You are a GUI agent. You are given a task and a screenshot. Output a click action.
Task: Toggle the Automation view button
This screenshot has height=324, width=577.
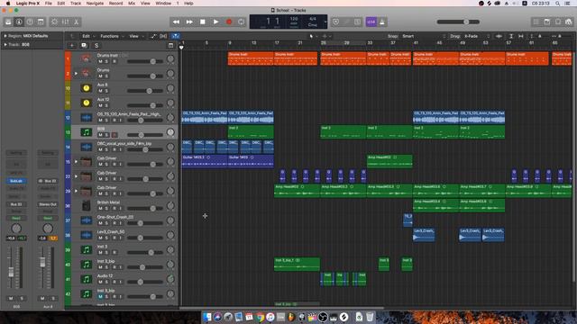pyautogui.click(x=153, y=36)
